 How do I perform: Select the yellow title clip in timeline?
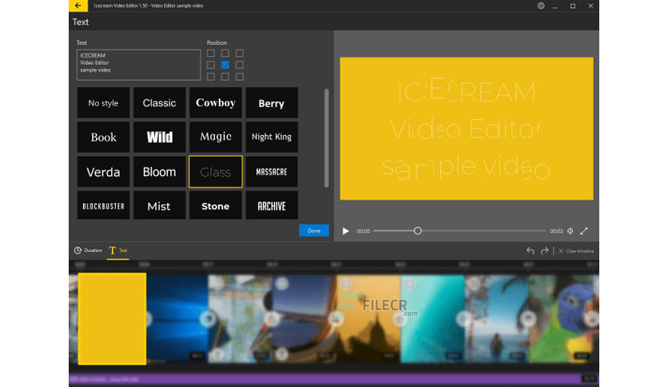(x=113, y=319)
